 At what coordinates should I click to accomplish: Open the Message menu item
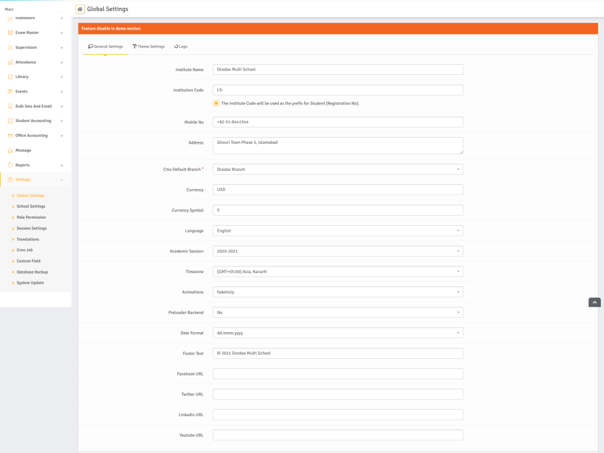coord(23,150)
